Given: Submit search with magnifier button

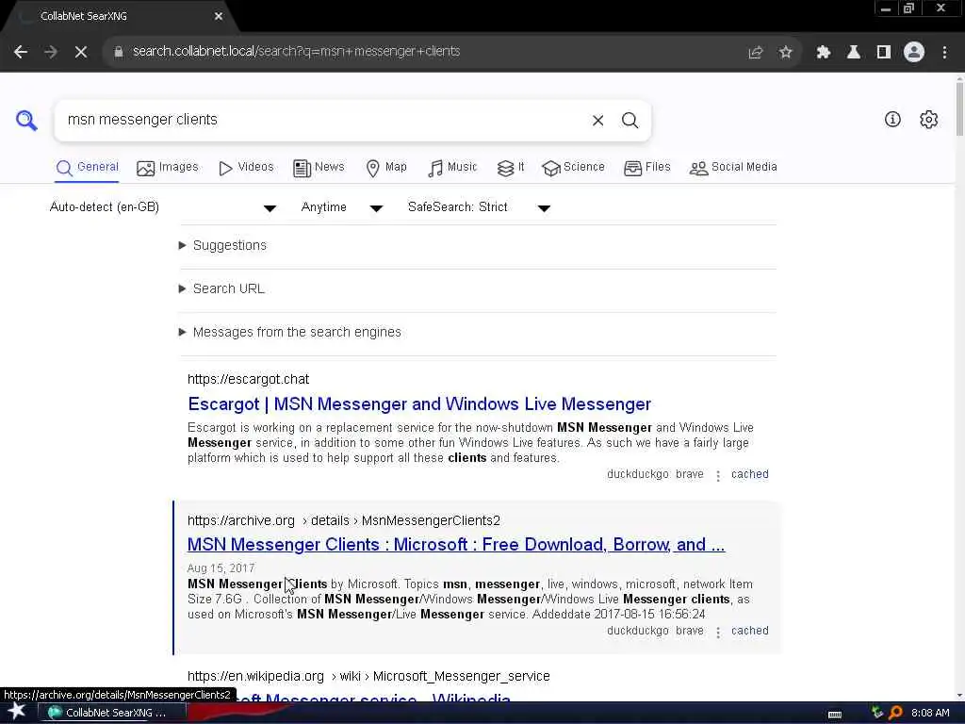Looking at the screenshot, I should [630, 120].
